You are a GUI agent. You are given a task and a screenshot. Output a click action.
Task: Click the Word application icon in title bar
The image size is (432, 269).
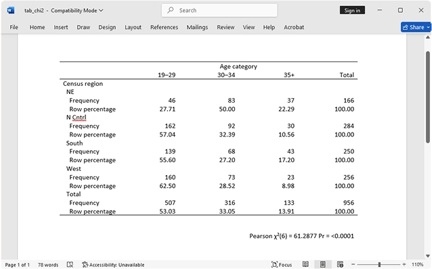(11, 10)
